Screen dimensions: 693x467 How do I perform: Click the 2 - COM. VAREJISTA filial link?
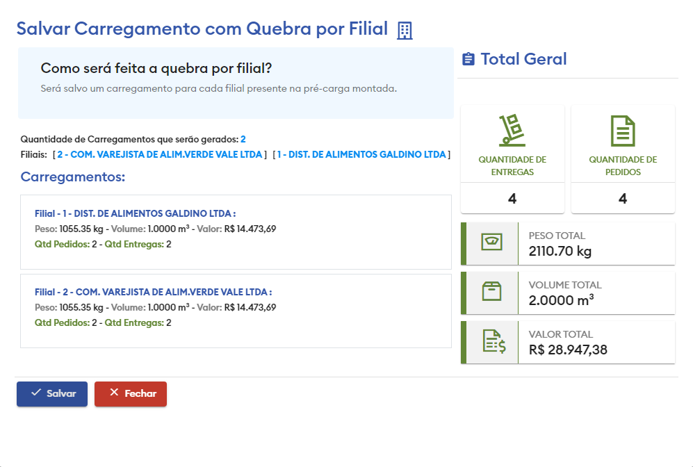click(x=160, y=154)
